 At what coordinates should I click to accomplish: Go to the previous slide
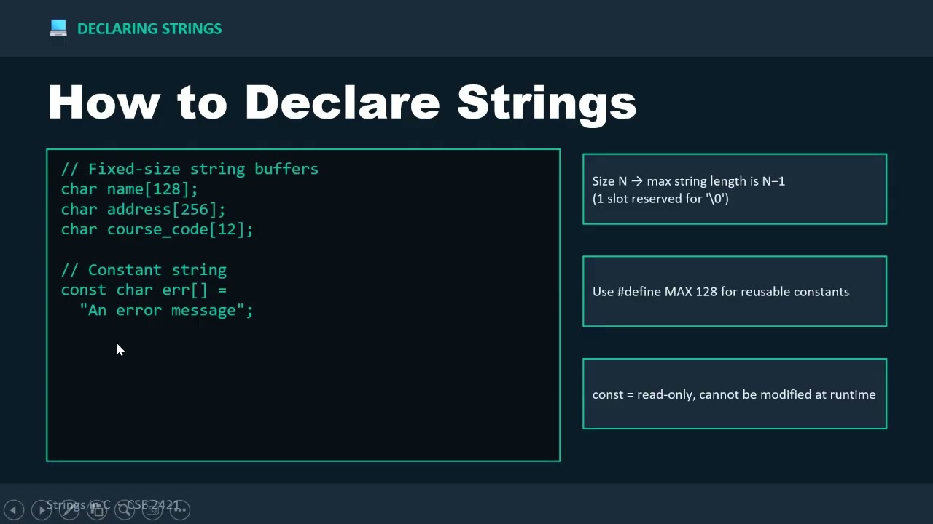pos(14,510)
